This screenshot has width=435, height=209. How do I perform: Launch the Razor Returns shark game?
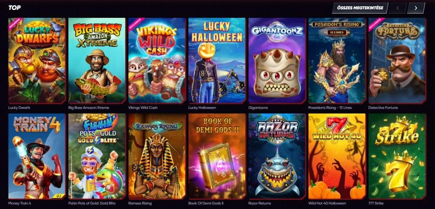pos(277,156)
